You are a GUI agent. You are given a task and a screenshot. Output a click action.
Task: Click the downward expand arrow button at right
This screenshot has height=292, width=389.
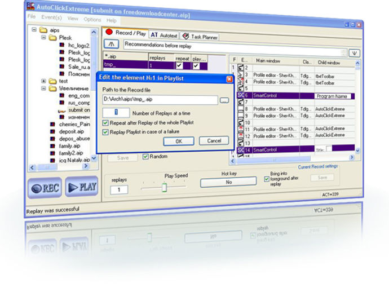[x=355, y=53]
